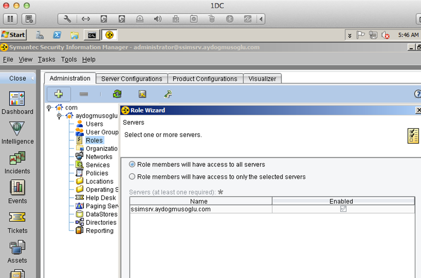Open the Intelligence sidebar icon
Screen dimensions: 421x278
[17, 133]
